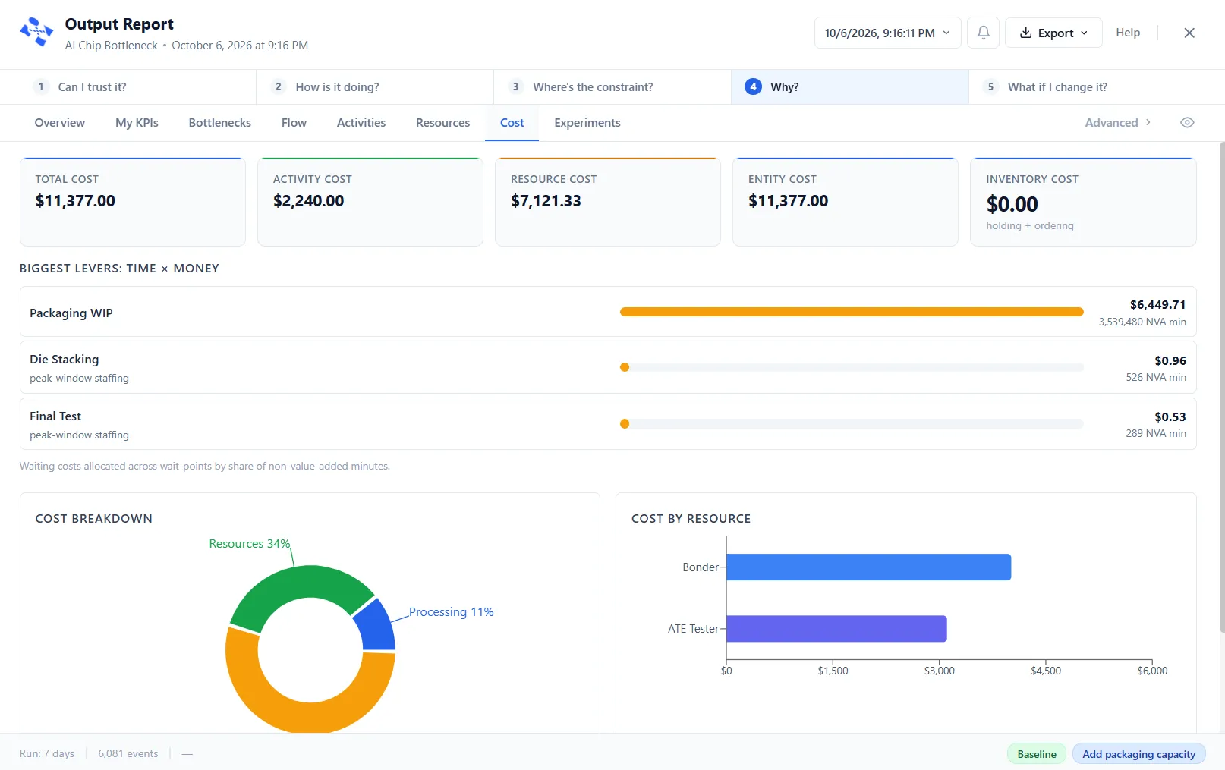Click the blue Processing donut segment
This screenshot has height=770, width=1225.
pyautogui.click(x=377, y=627)
